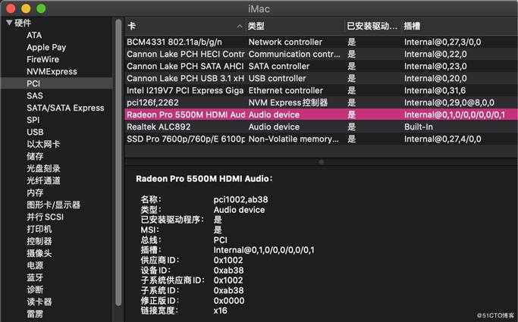The image size is (518, 322).
Task: Click the NVM Express 控制器 type cell
Action: pos(287,102)
